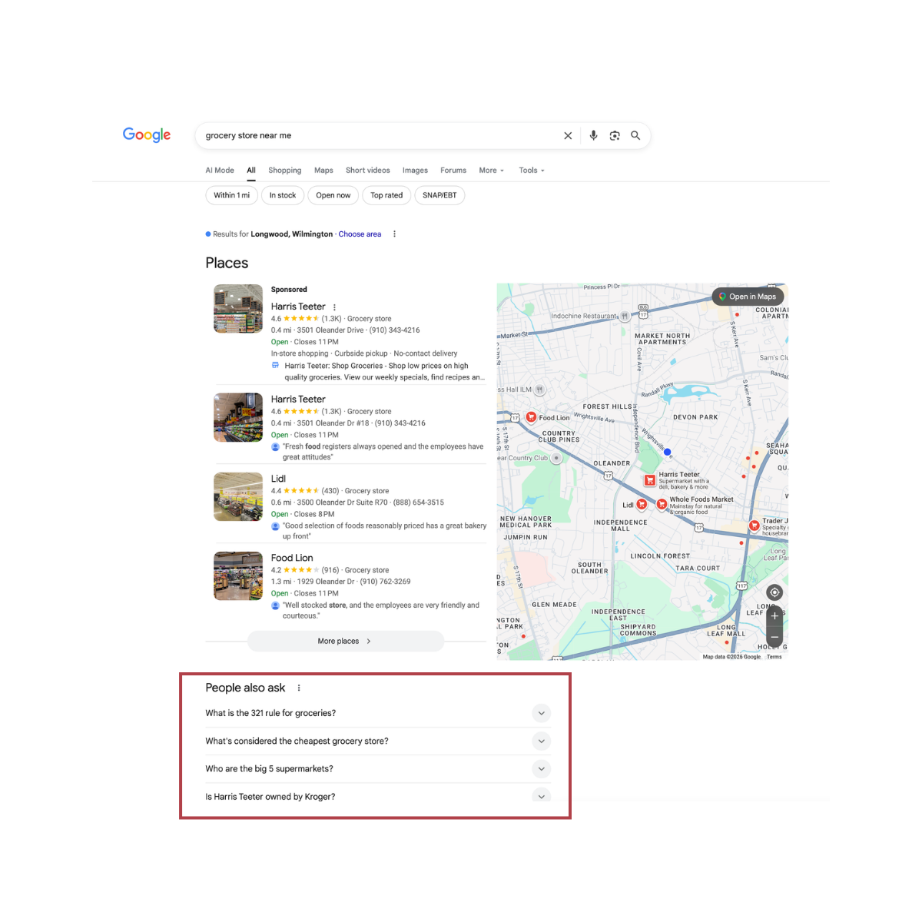Expand "What is the 321 rule for groceries?"
Screen dimensions: 922x922
pos(541,713)
